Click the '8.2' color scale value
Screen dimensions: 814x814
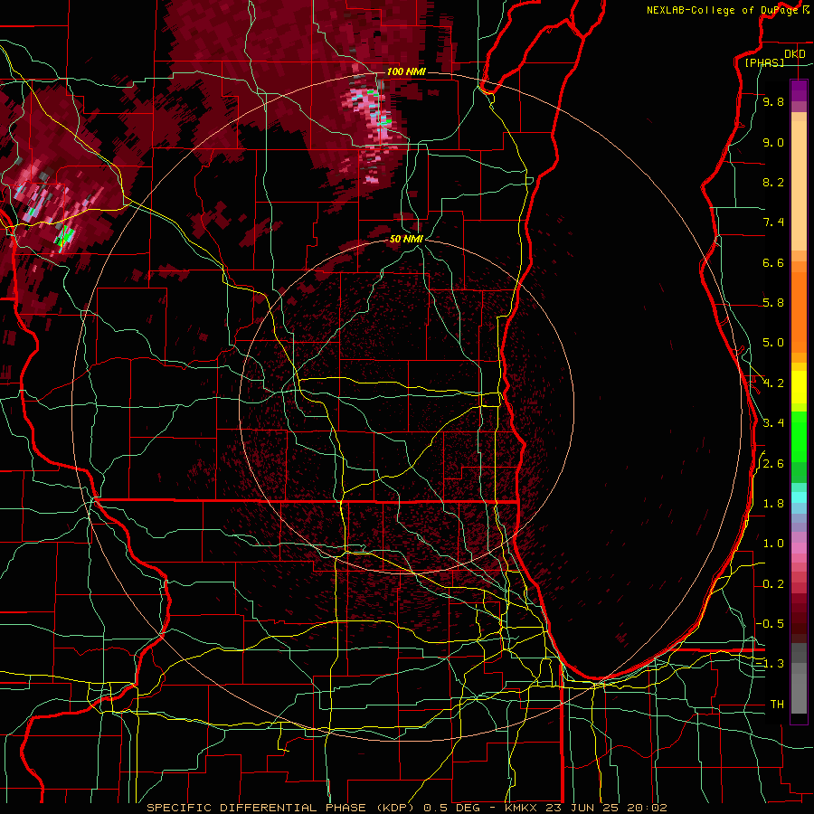point(773,182)
